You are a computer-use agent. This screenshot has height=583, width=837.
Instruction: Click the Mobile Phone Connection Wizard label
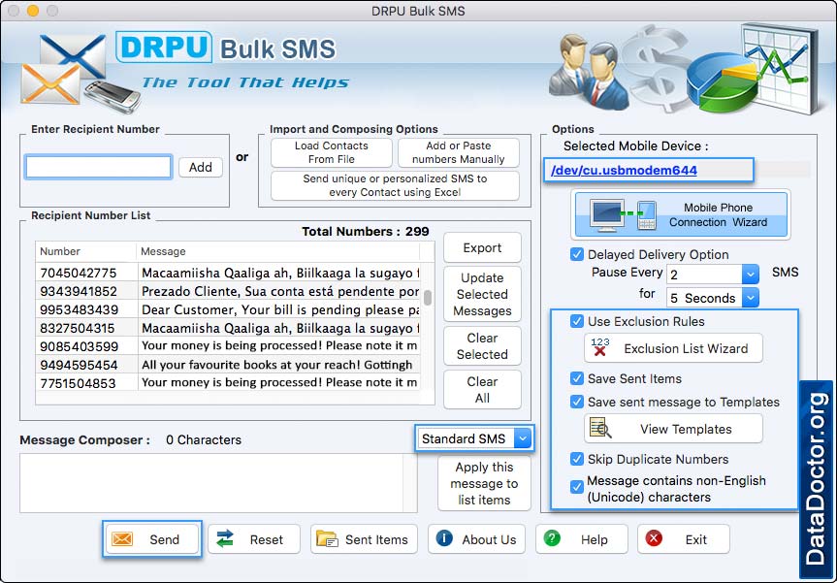coord(718,214)
